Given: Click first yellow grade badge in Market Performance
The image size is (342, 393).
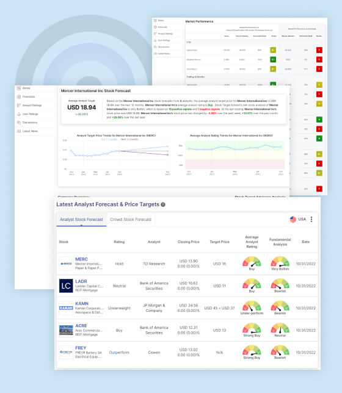Looking at the screenshot, I should click(273, 50).
